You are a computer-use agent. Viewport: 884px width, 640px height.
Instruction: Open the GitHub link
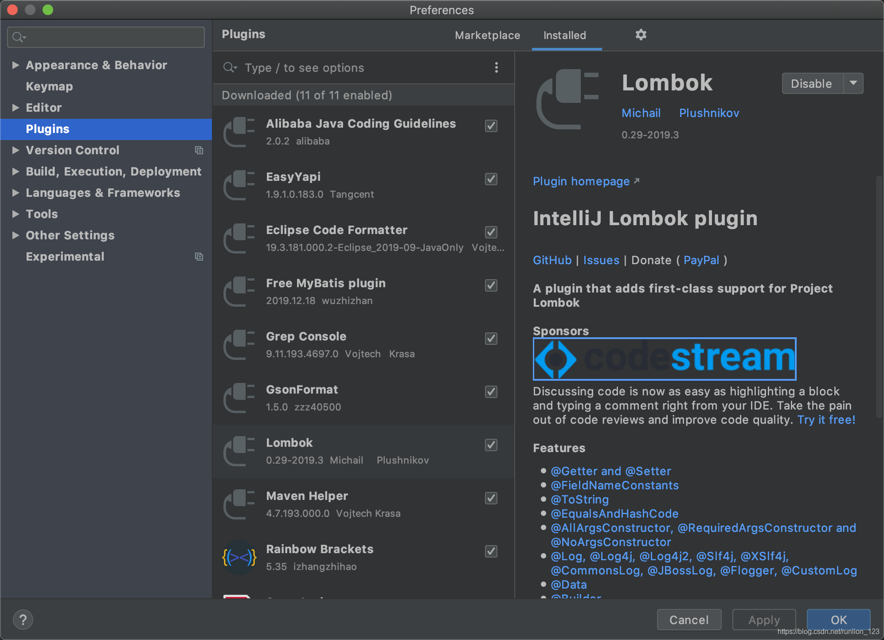click(x=552, y=260)
